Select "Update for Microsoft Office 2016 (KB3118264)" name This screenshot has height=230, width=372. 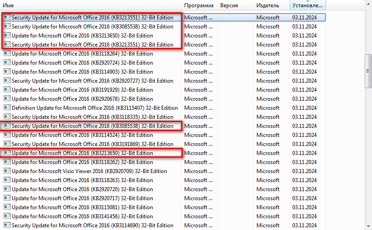[x=82, y=54]
